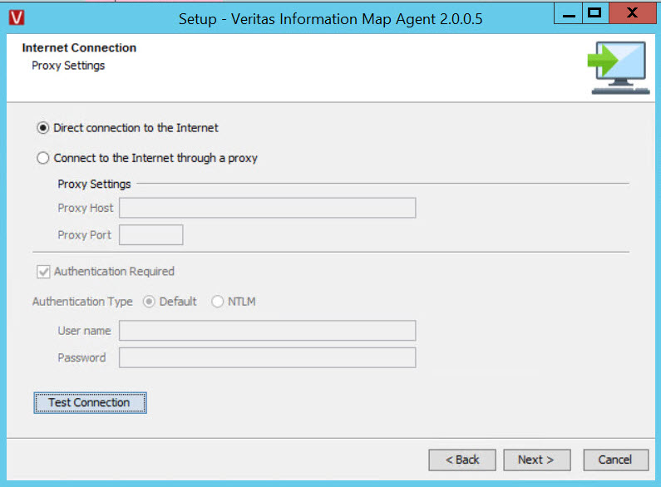Focus the Password field
The height and width of the screenshot is (487, 661).
(267, 357)
